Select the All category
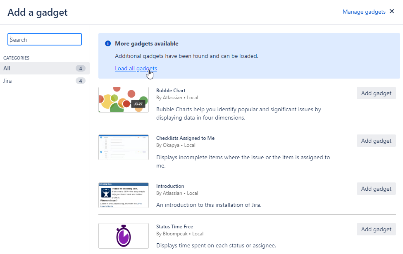 [x=45, y=68]
